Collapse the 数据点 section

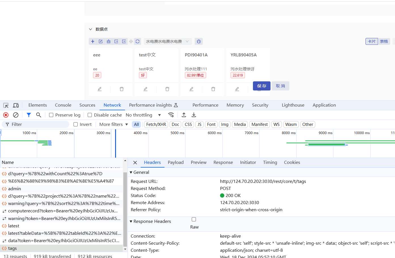[x=90, y=29]
